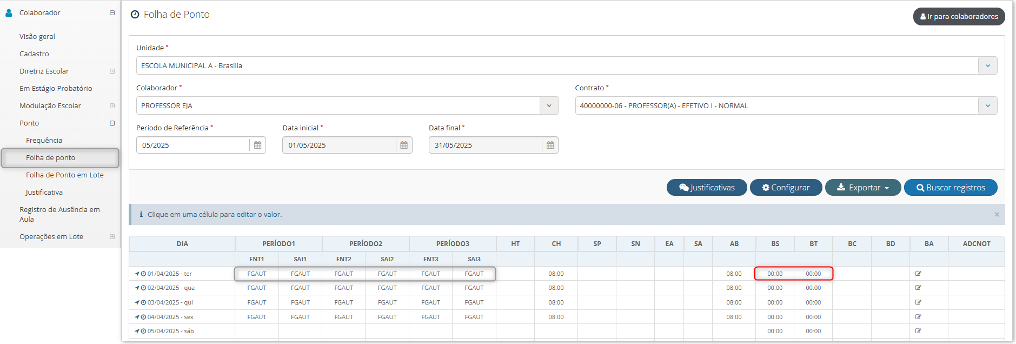Open the calendar for Período de Referência

click(258, 145)
